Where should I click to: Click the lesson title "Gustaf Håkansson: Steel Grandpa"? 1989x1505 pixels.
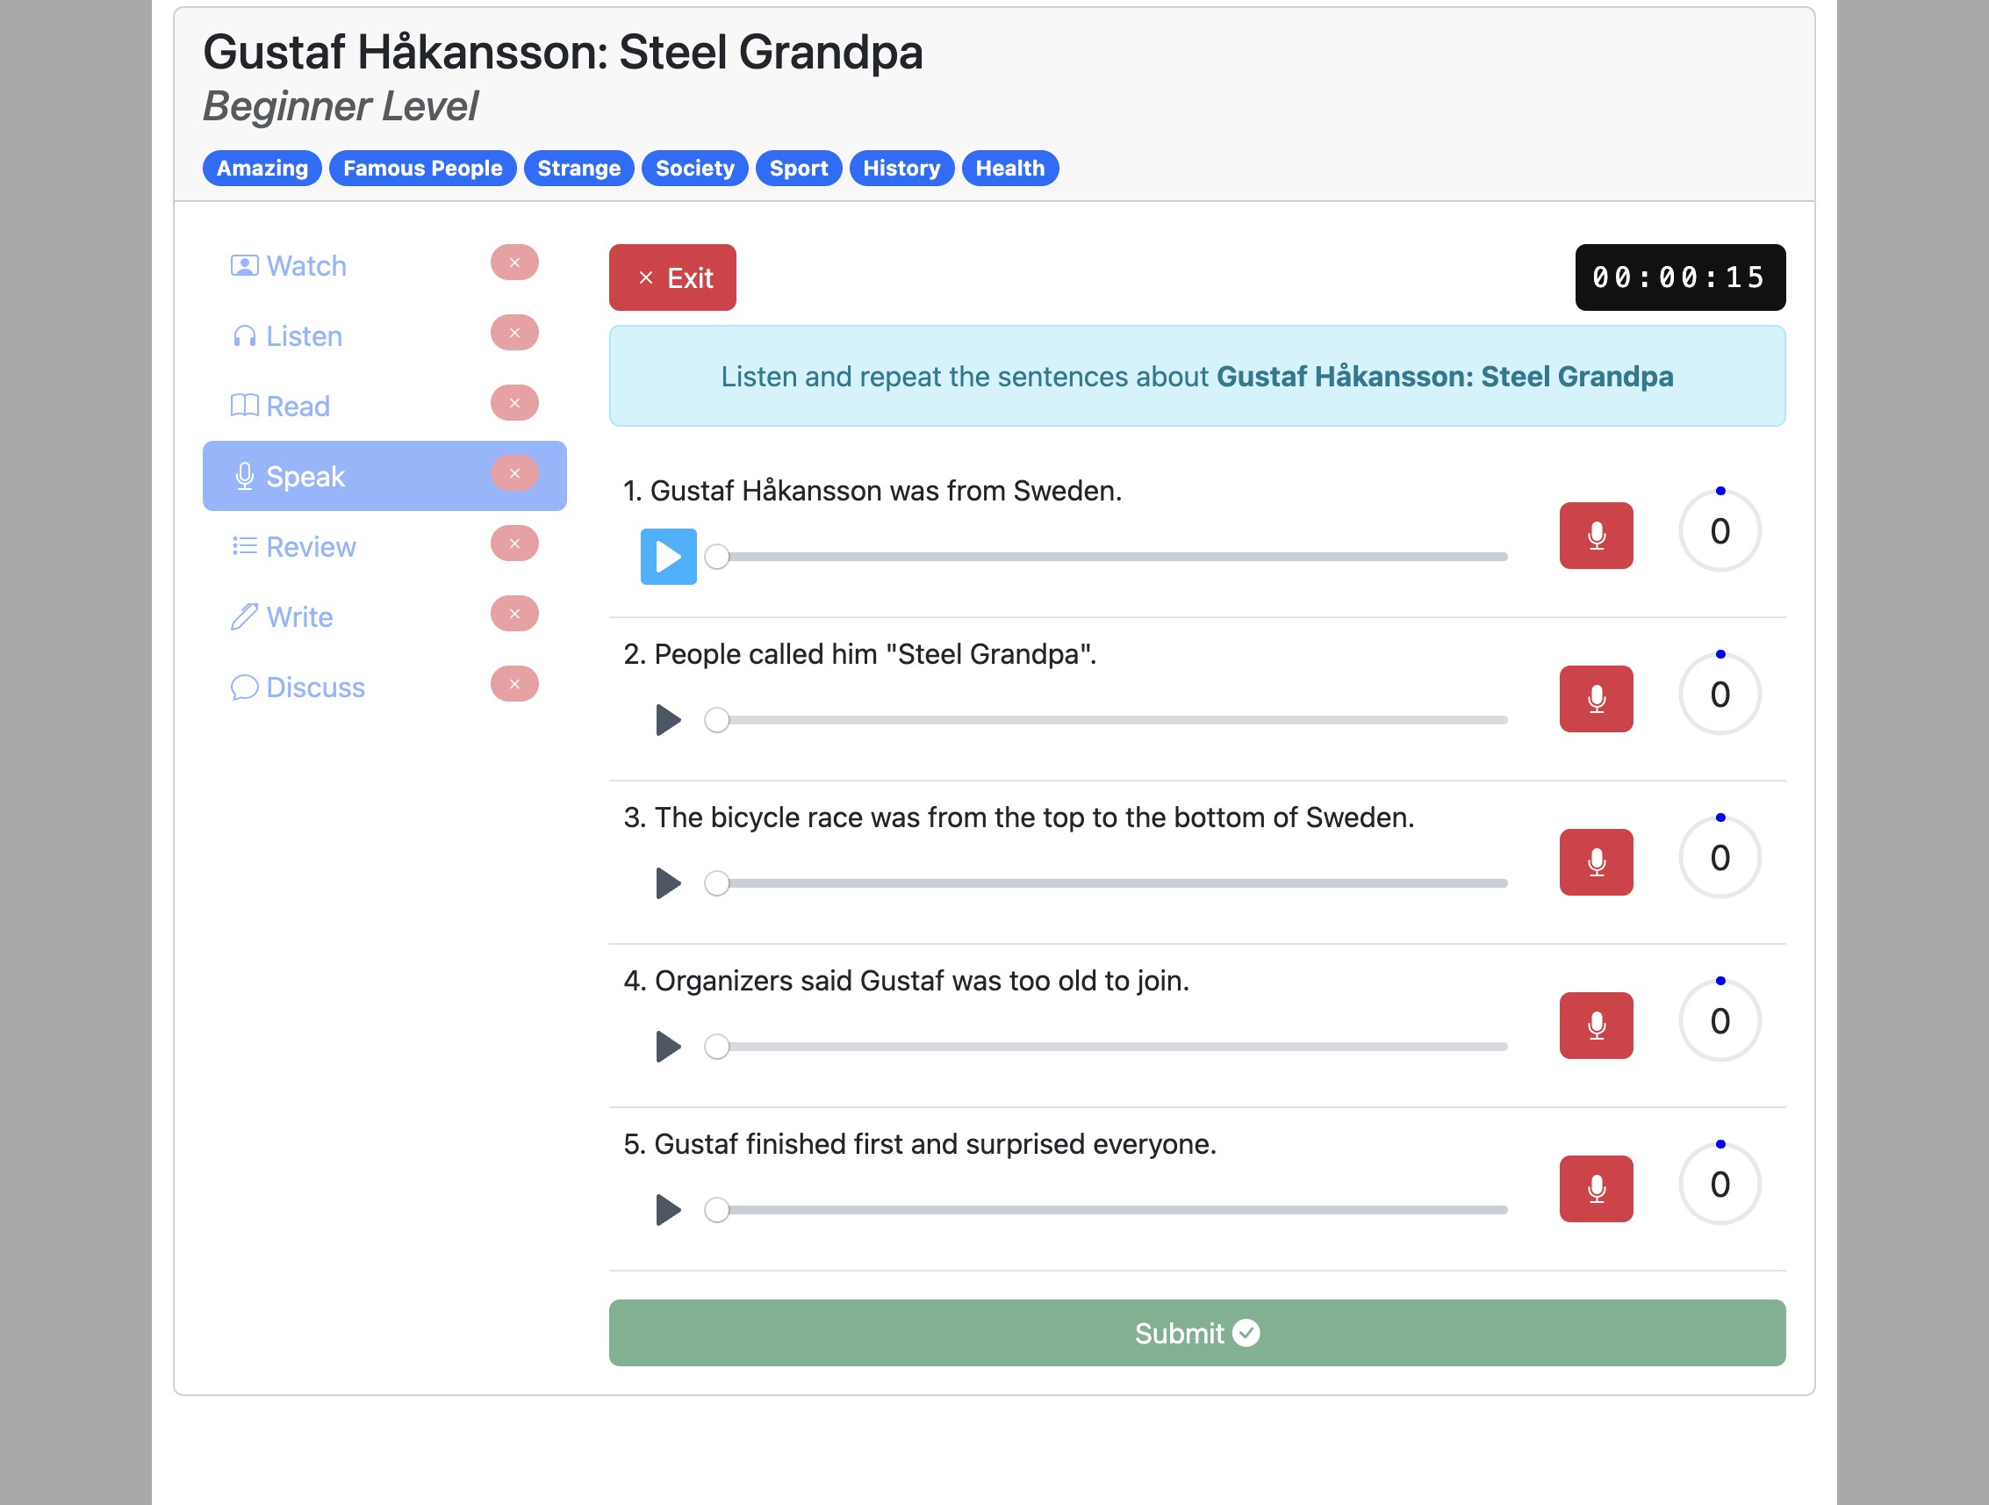[563, 52]
